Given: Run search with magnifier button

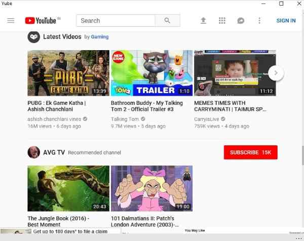Looking at the screenshot, I should pos(167,21).
